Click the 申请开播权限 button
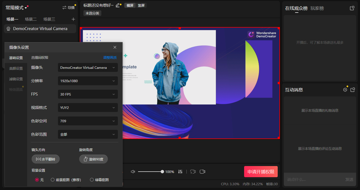Viewport: 360px width, 190px height. coord(261,172)
